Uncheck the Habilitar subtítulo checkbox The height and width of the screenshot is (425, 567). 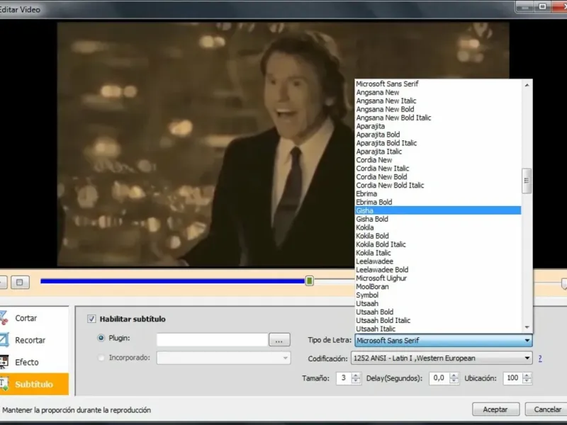tap(91, 319)
